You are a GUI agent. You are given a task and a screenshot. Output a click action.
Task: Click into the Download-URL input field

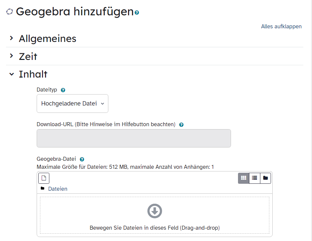pyautogui.click(x=134, y=138)
